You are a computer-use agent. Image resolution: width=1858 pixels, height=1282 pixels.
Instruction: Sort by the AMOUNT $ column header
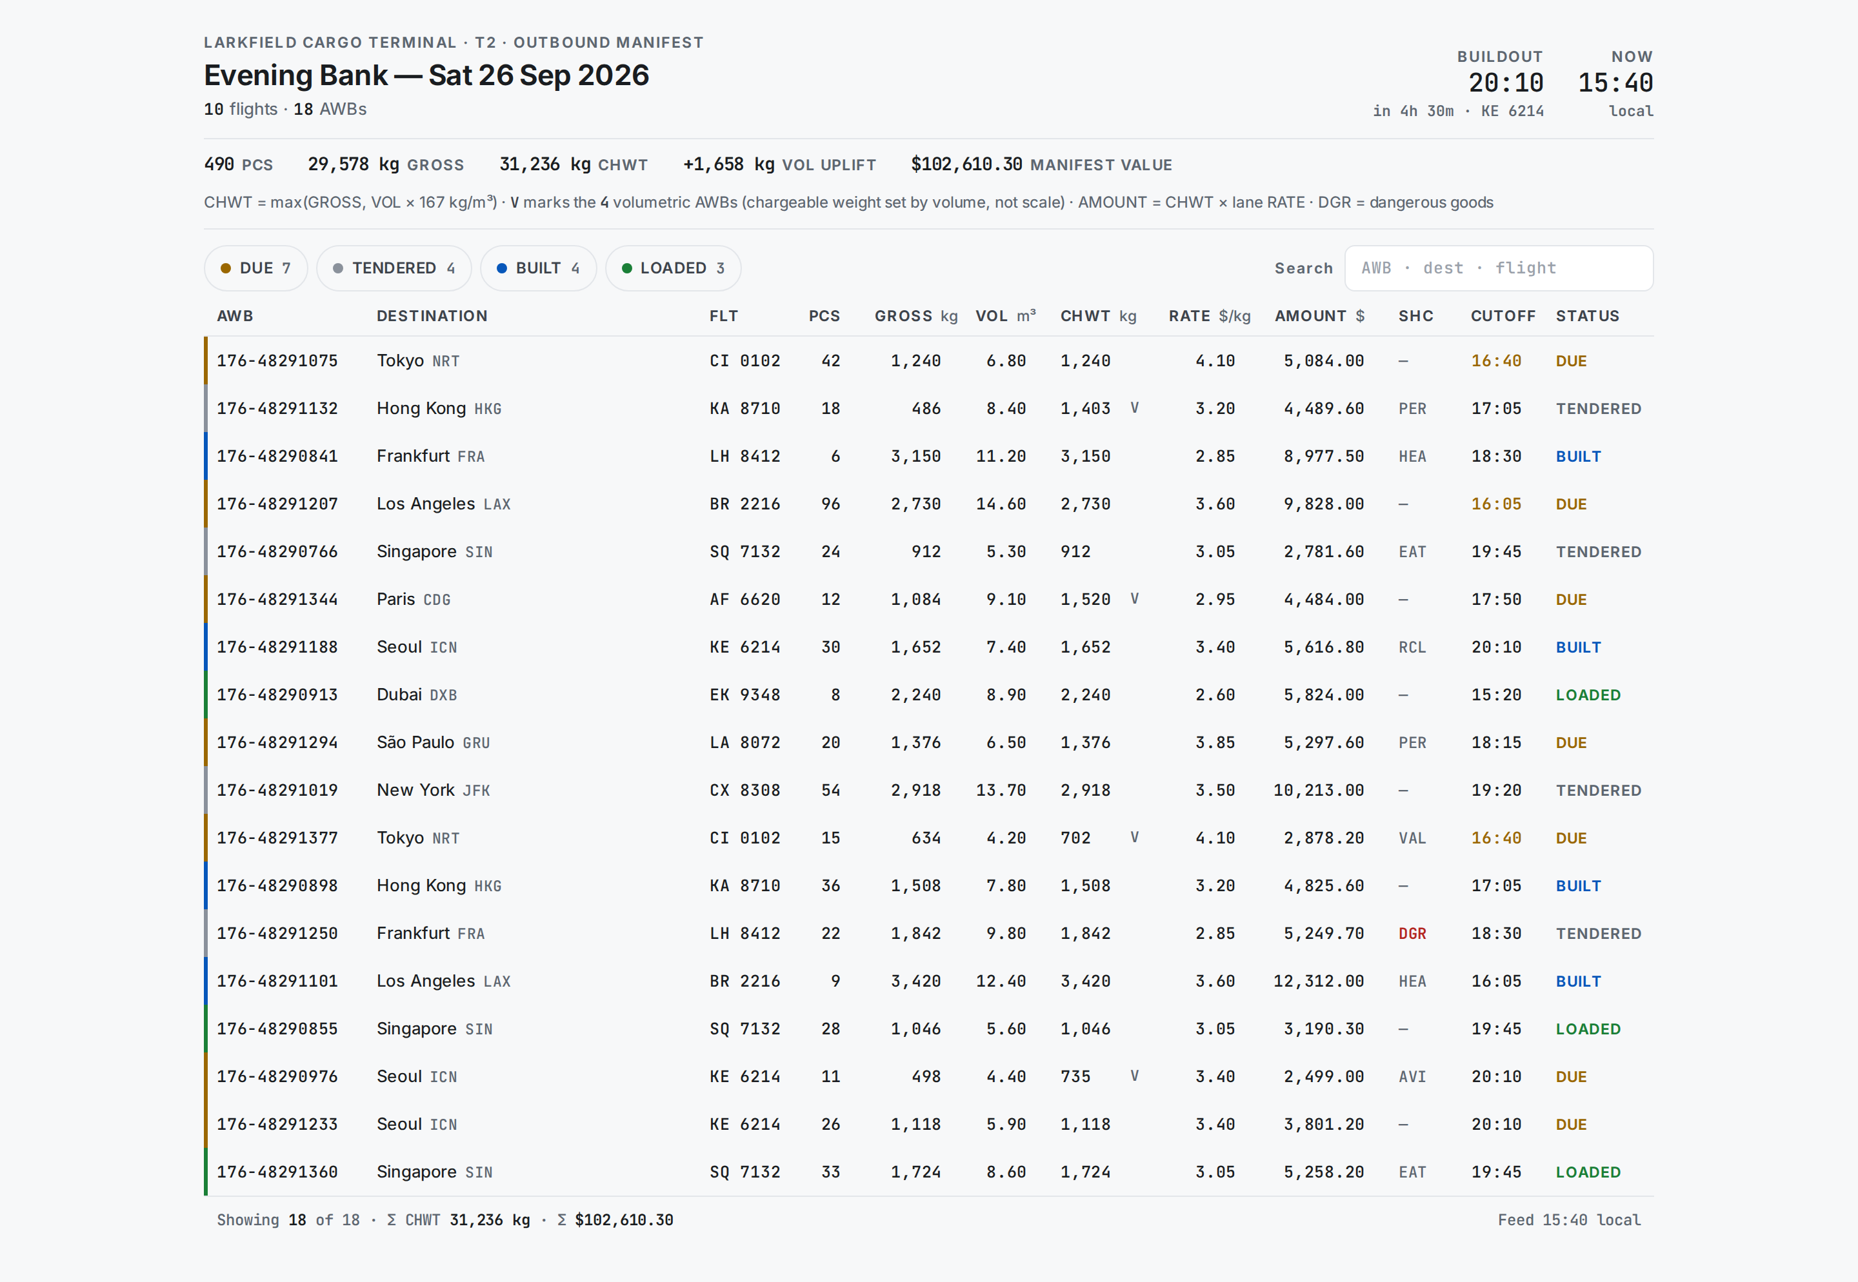1319,317
